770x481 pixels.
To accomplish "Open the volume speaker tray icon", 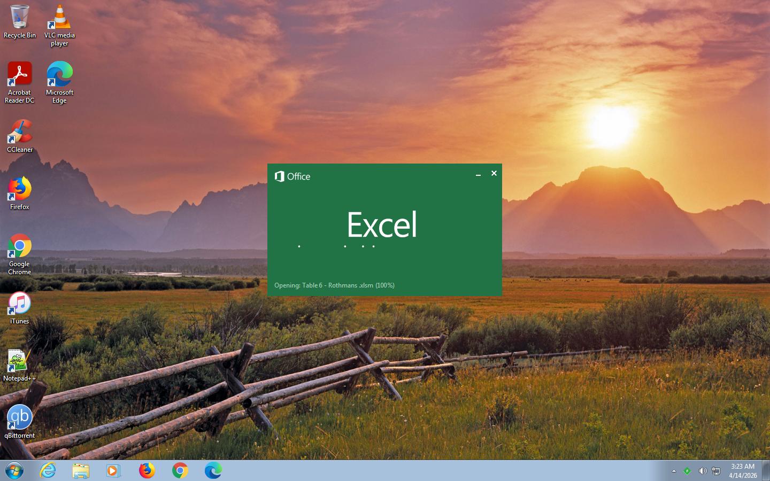I will [x=703, y=471].
